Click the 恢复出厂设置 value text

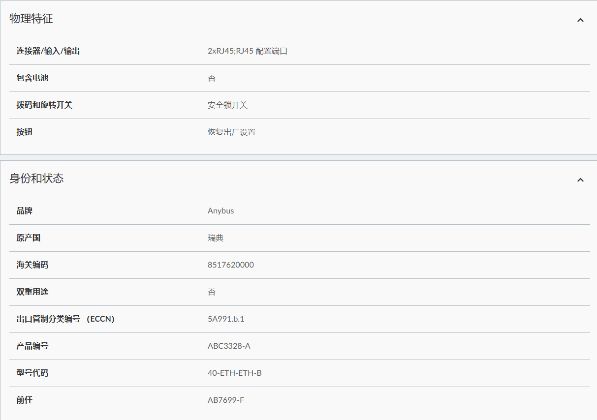point(231,132)
